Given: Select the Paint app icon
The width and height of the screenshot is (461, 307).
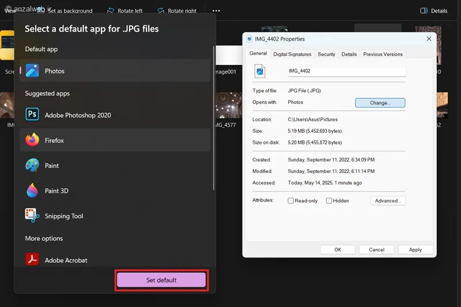Looking at the screenshot, I should pos(32,166).
